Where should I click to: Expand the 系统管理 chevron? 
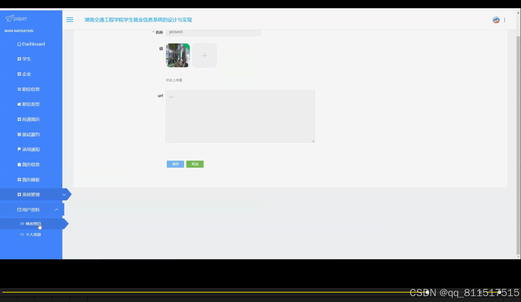click(x=64, y=195)
